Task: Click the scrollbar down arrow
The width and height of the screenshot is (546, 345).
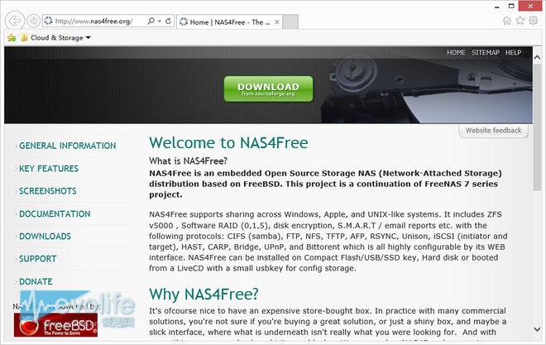Action: point(537,328)
